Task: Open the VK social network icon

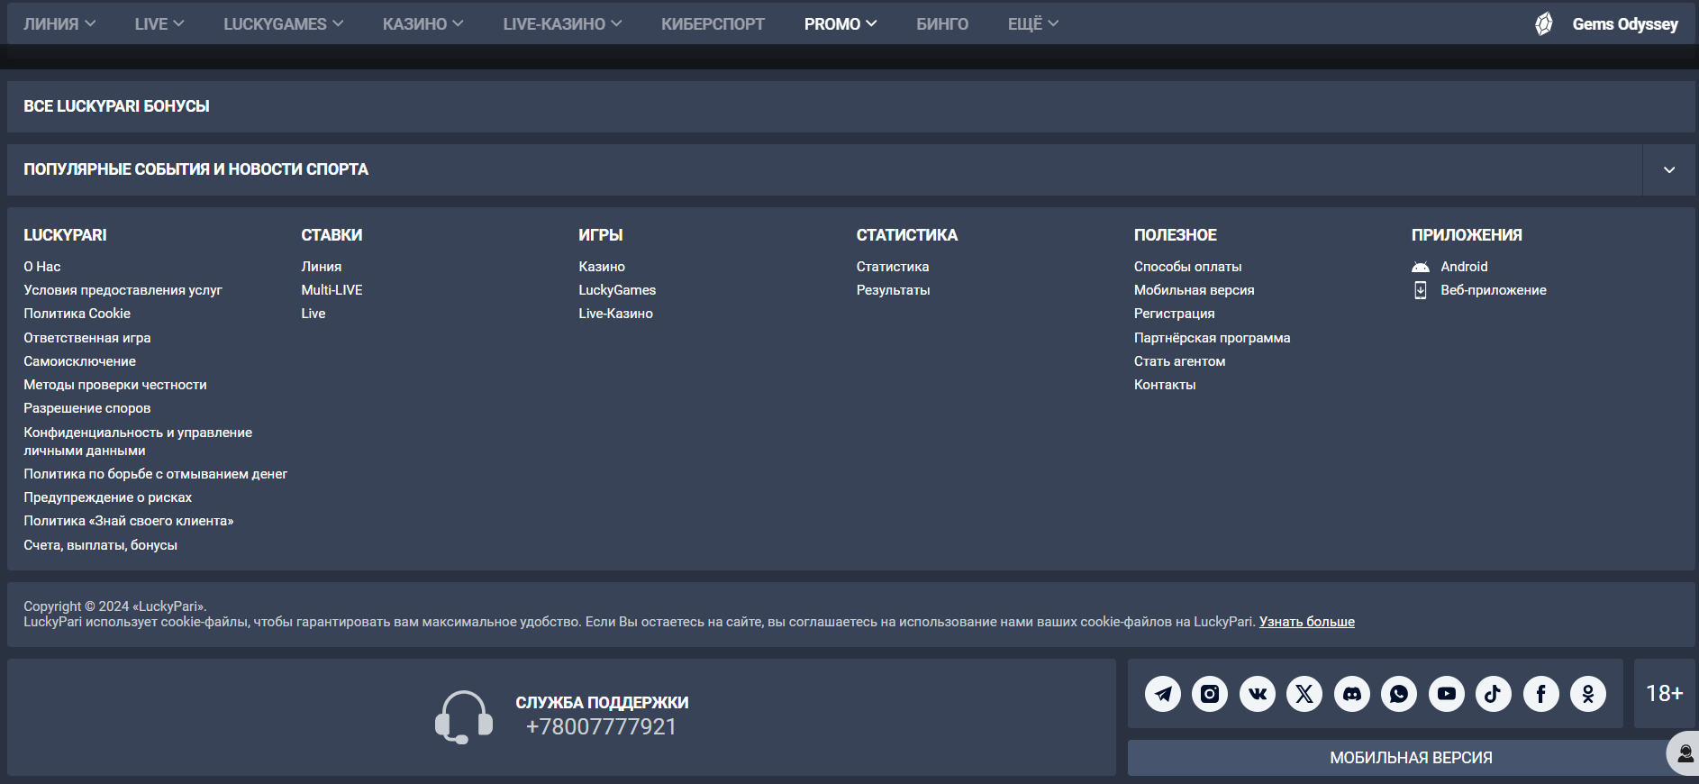Action: (1258, 694)
